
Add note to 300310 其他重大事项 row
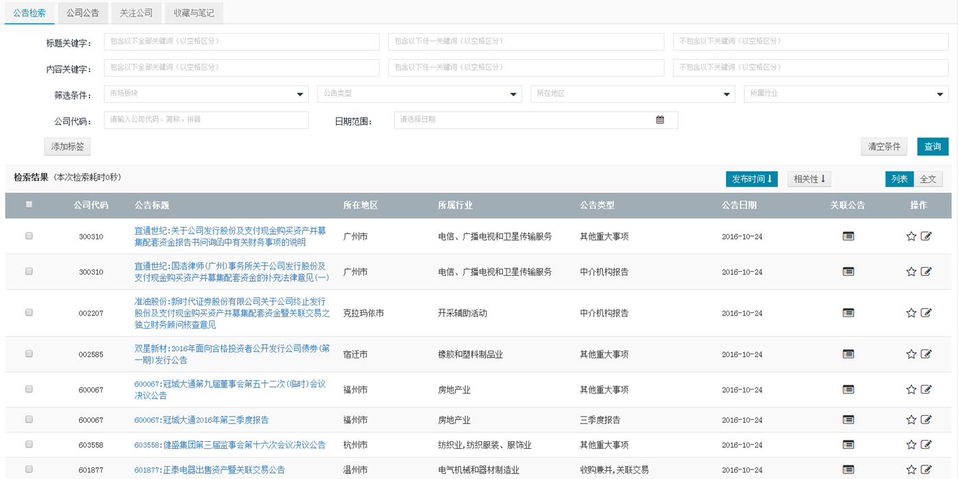pos(926,236)
